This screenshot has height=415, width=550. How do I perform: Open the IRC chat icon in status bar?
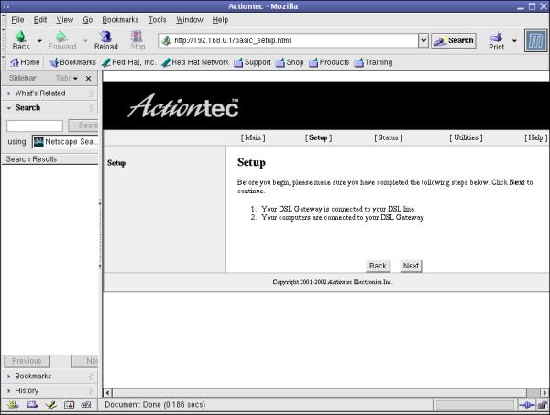pos(86,405)
